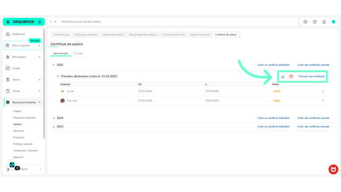The width and height of the screenshot is (341, 192).
Task: Click the Boîte à importer inbox icon
Action: click(7, 46)
